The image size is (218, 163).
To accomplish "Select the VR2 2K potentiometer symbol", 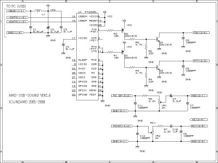I will 153,133.
